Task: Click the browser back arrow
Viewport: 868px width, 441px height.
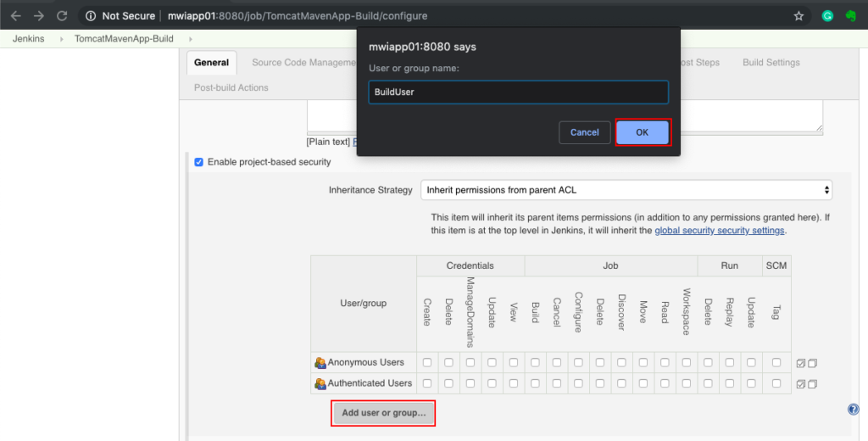Action: (15, 16)
